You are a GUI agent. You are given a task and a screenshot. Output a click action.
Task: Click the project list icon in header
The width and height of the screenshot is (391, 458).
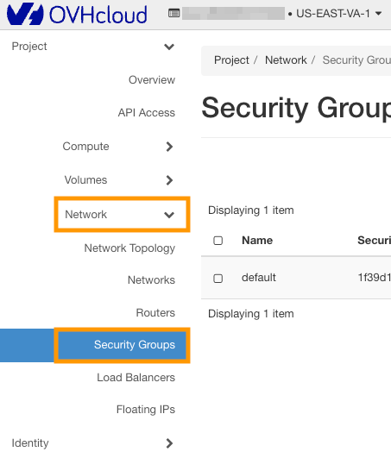(x=173, y=13)
